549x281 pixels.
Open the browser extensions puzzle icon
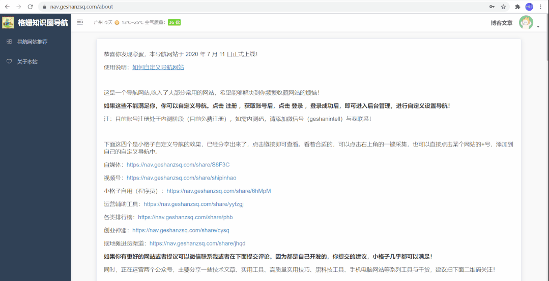517,7
